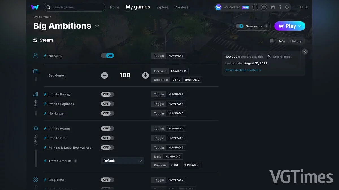
Task: Enable the Parking Is Legal Everywhere toggle
Action: click(x=108, y=147)
